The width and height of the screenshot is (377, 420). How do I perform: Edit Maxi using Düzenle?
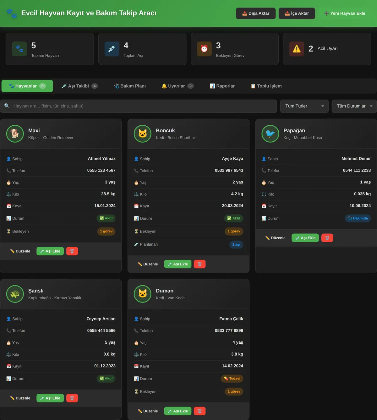pos(20,251)
